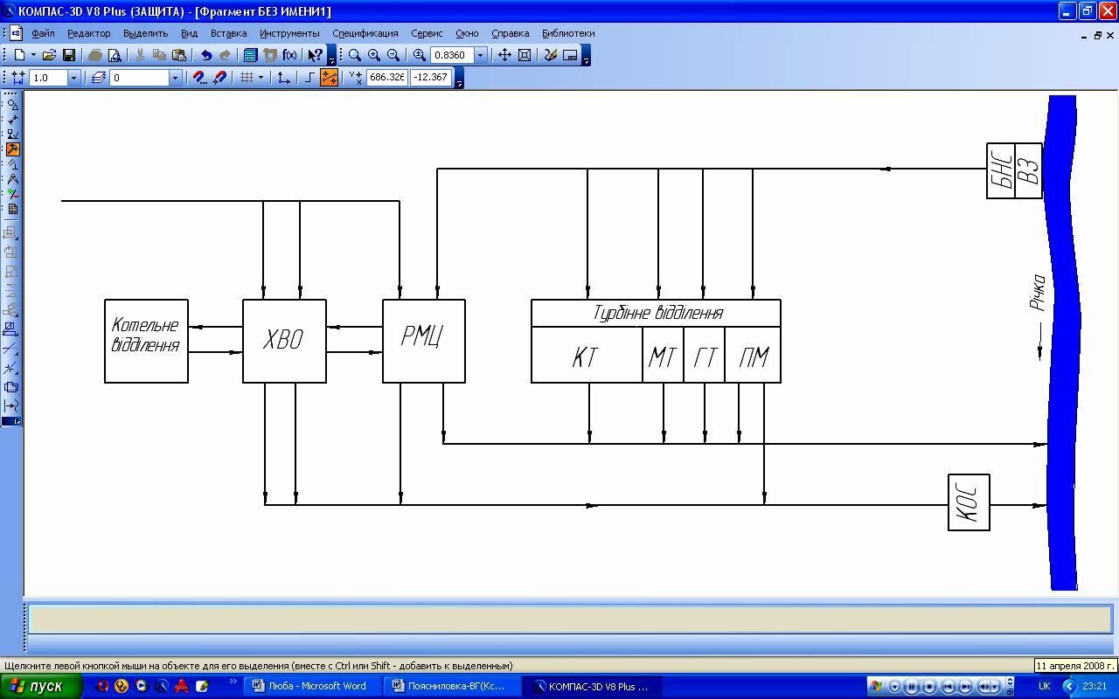1119x699 pixels.
Task: Toggle the highlighted orange rounding mode button
Action: [330, 78]
